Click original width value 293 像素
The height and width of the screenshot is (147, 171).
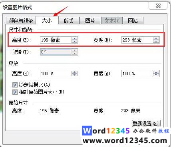(131, 111)
